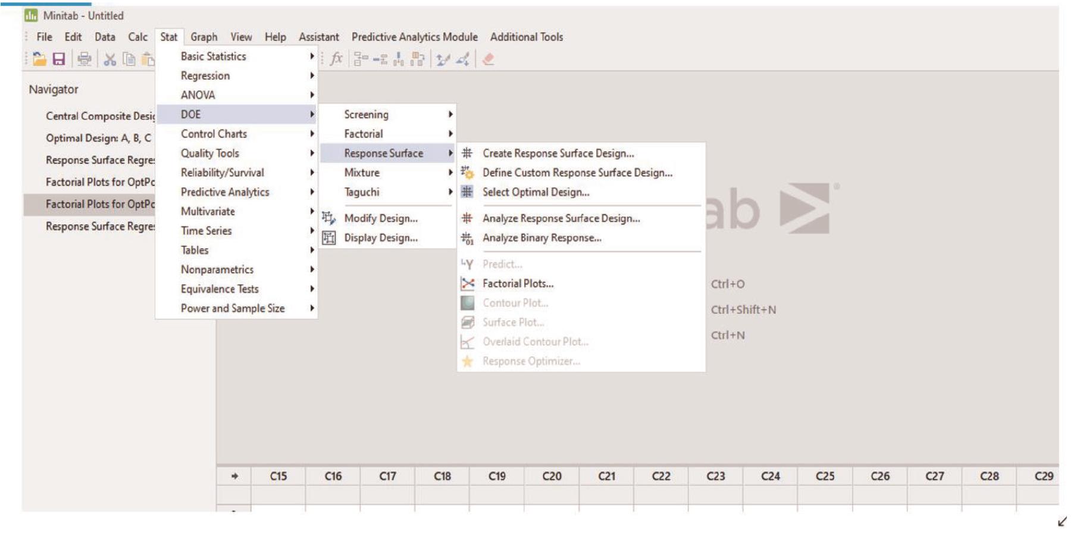Open the Data menu

tap(105, 37)
